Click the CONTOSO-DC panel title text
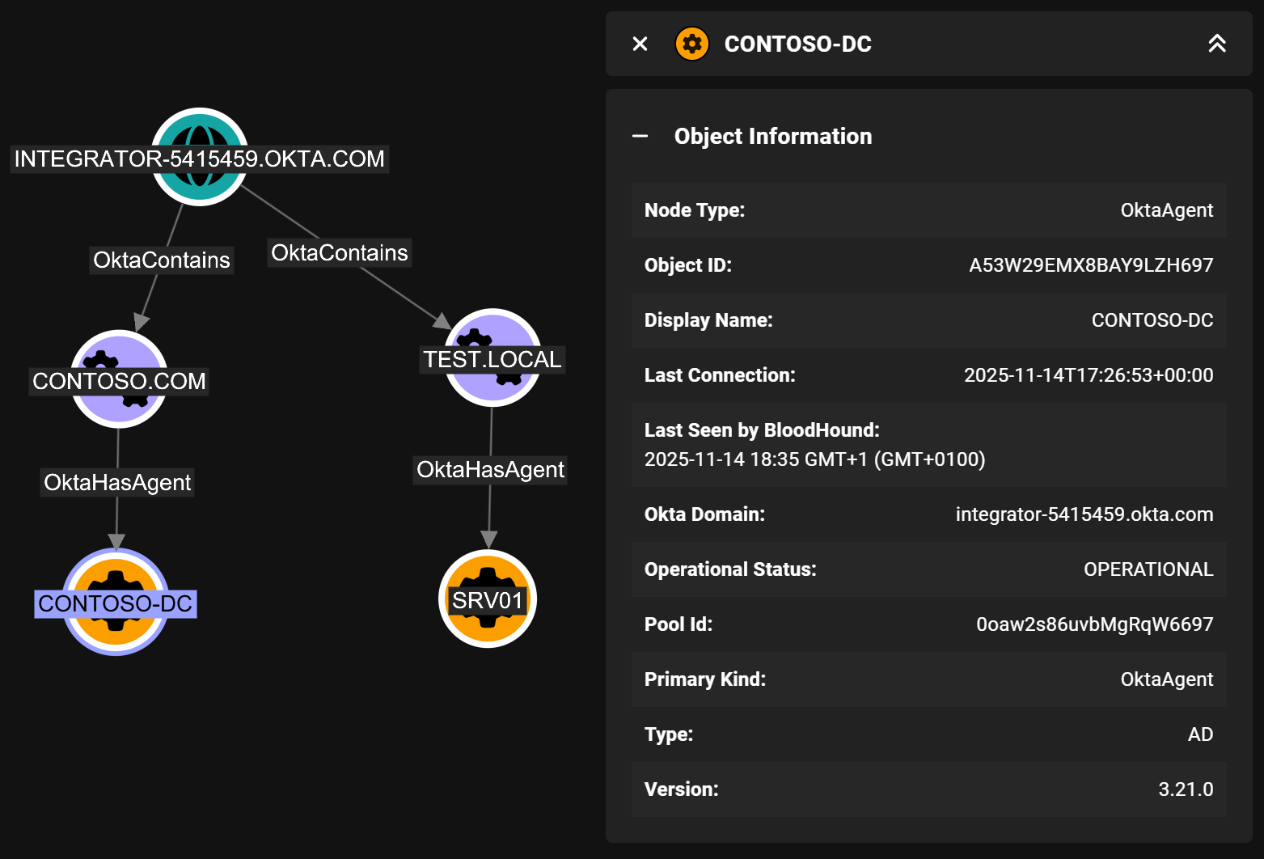 click(x=797, y=44)
